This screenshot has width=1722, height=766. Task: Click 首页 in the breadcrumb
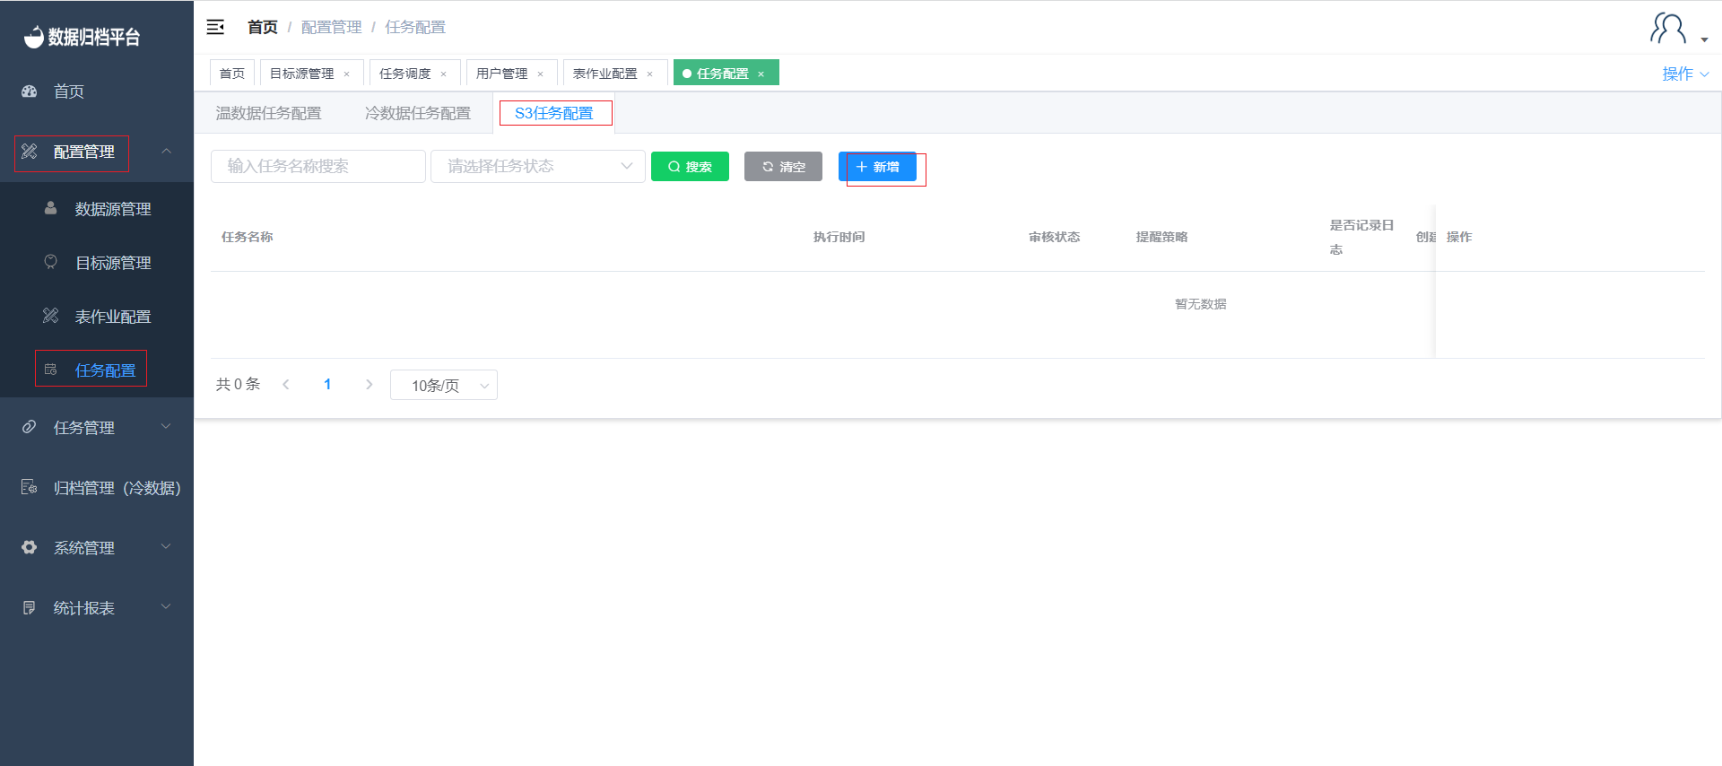263,27
